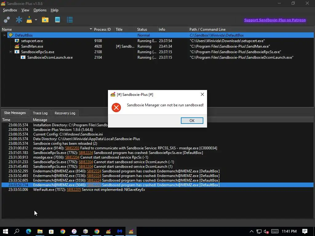Click the red error icon in dialog
This screenshot has height=236, width=315.
coord(116,107)
